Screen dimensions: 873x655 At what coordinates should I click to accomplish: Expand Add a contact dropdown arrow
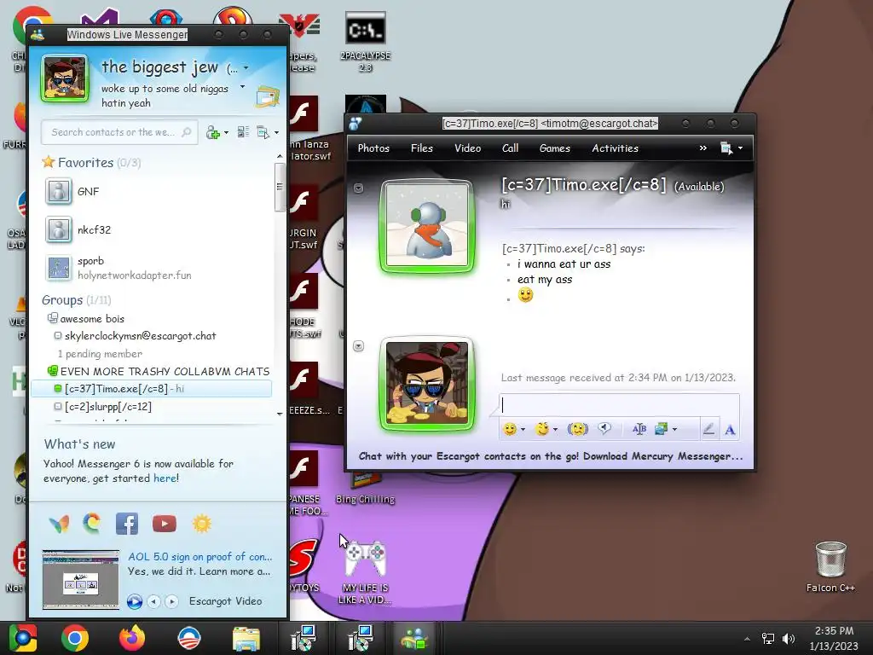pos(226,132)
